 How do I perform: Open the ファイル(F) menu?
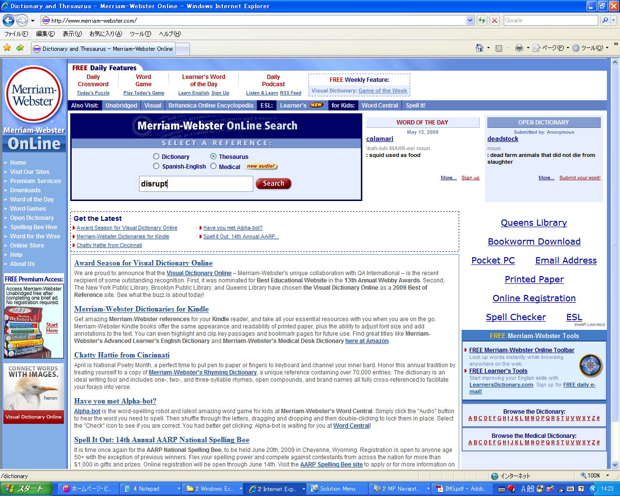click(16, 34)
